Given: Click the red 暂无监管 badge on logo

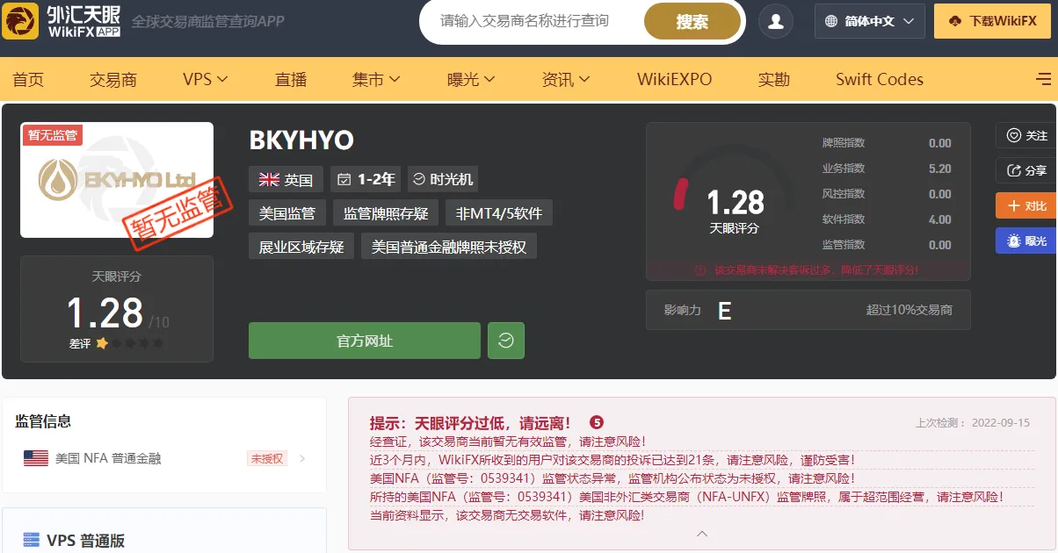Looking at the screenshot, I should point(53,134).
